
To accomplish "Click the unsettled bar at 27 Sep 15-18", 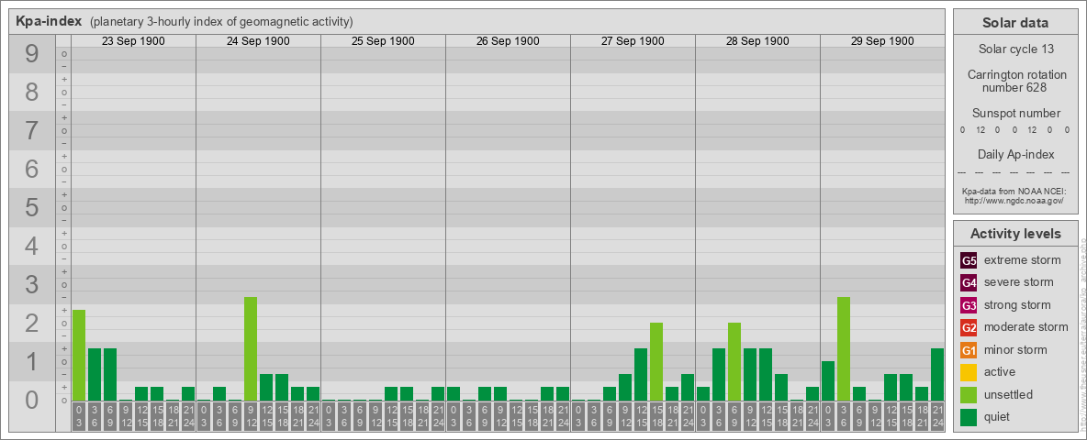I will click(656, 362).
